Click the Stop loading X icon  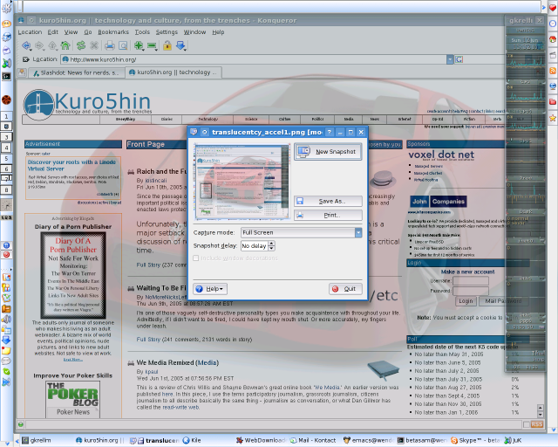coord(94,45)
